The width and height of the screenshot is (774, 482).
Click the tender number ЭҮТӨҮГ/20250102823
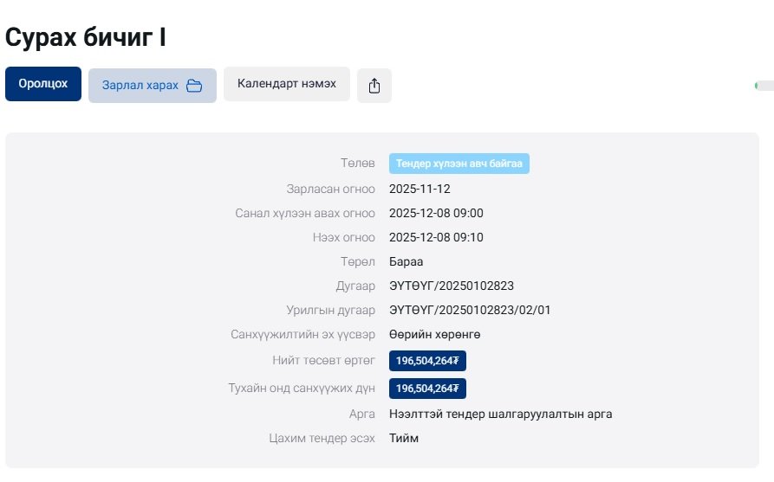452,286
